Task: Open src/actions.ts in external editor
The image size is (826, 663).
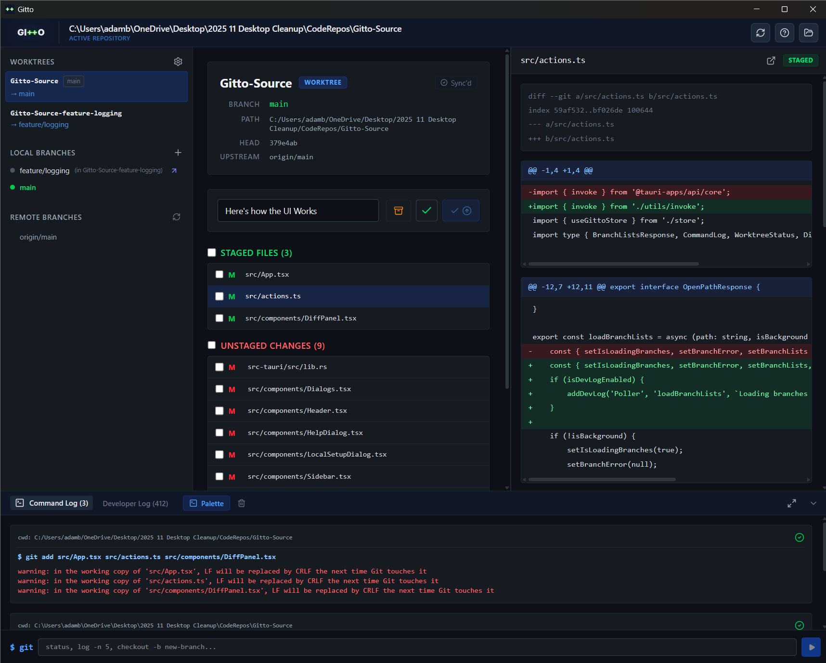Action: point(771,61)
